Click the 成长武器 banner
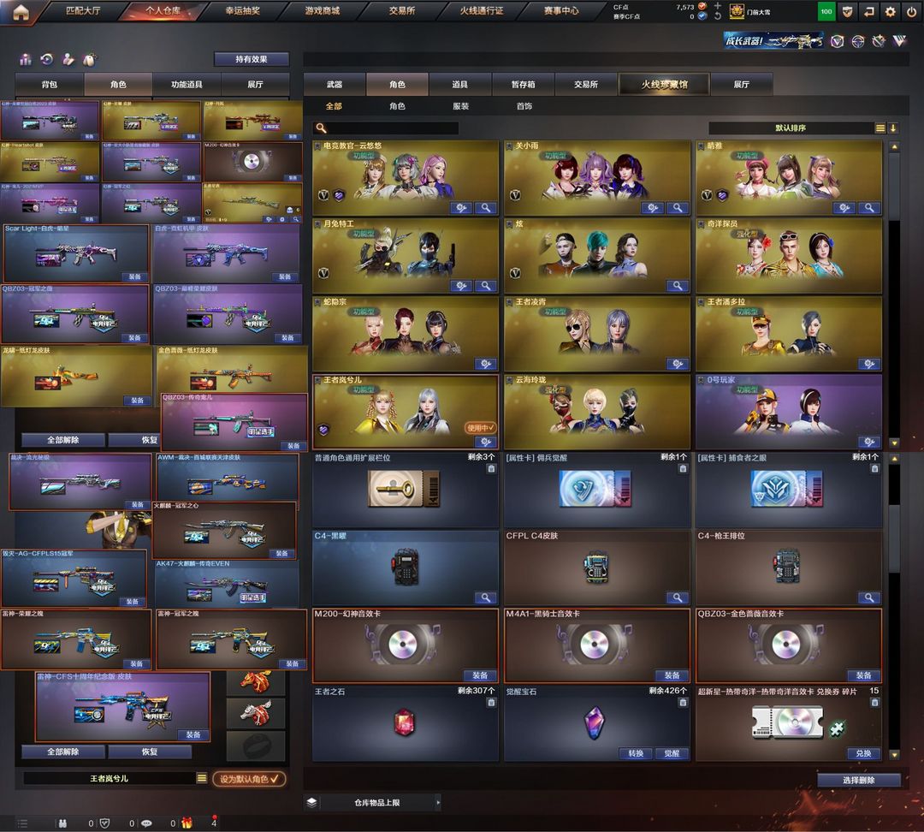The image size is (924, 832). point(773,41)
